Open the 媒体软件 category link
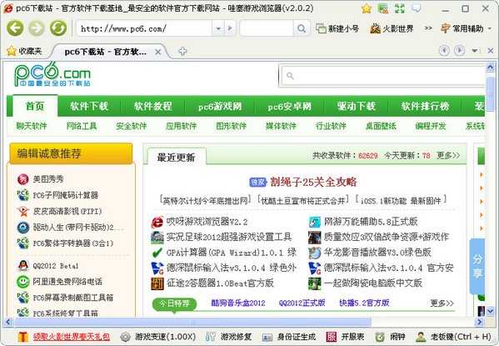The width and height of the screenshot is (499, 346). tap(281, 126)
